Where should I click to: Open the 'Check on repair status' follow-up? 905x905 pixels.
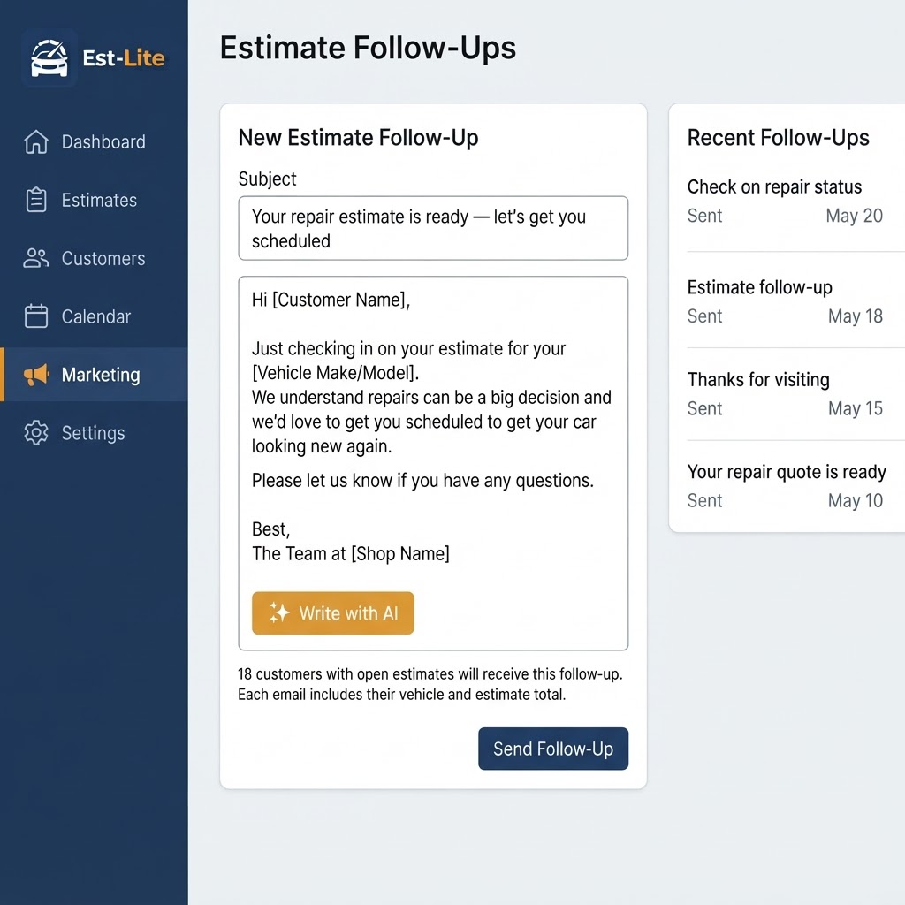coord(774,187)
